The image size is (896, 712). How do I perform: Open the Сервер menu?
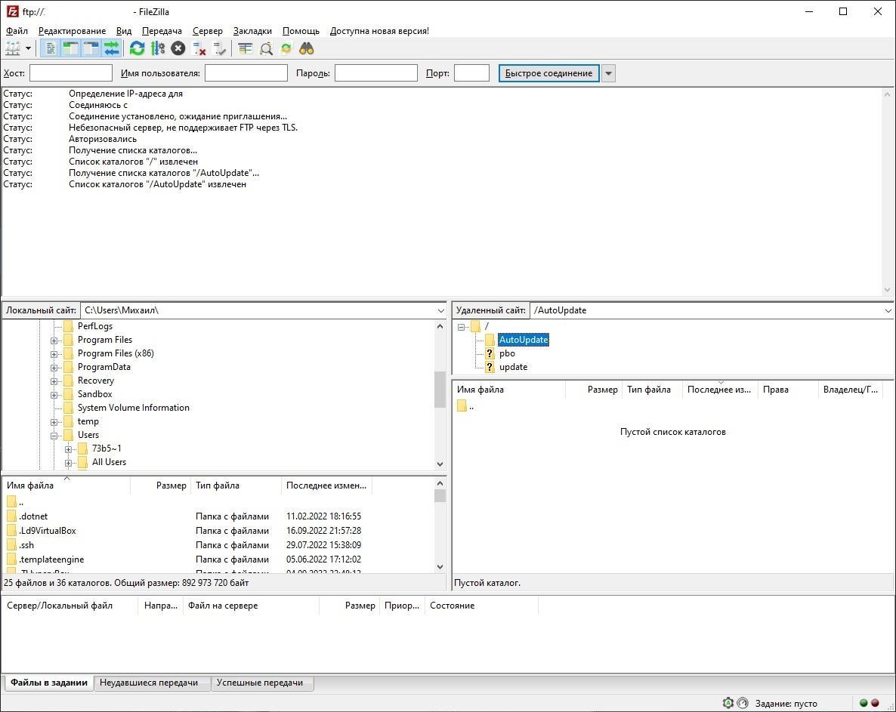click(207, 31)
